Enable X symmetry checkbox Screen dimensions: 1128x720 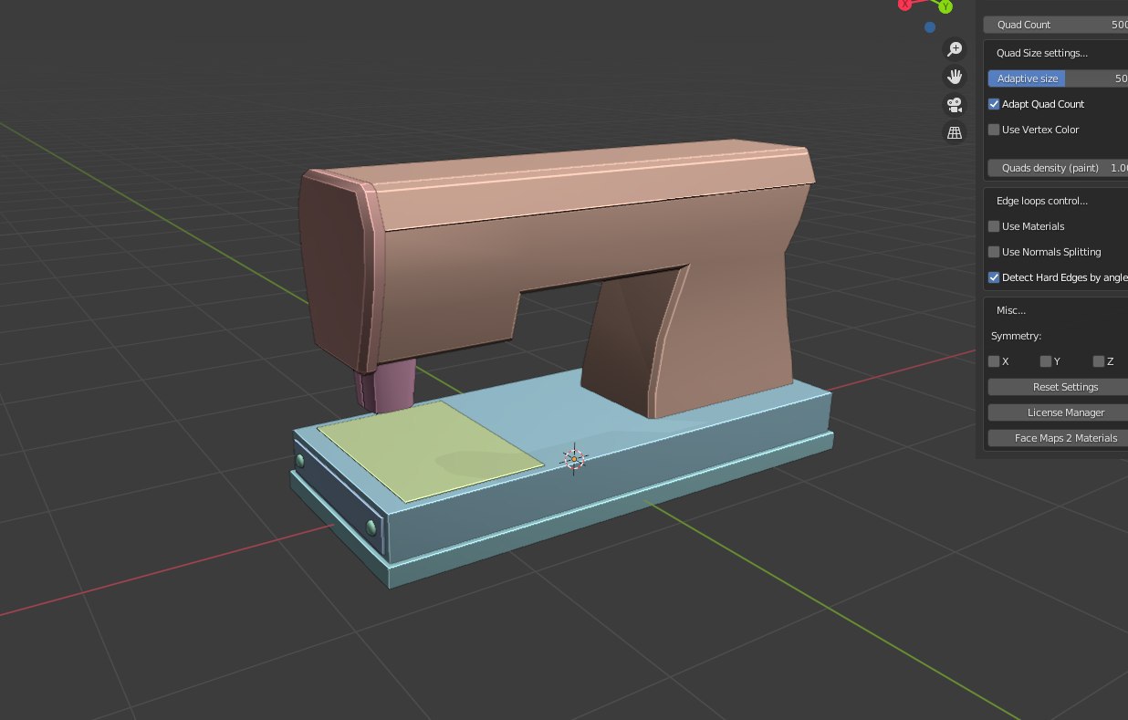(994, 361)
